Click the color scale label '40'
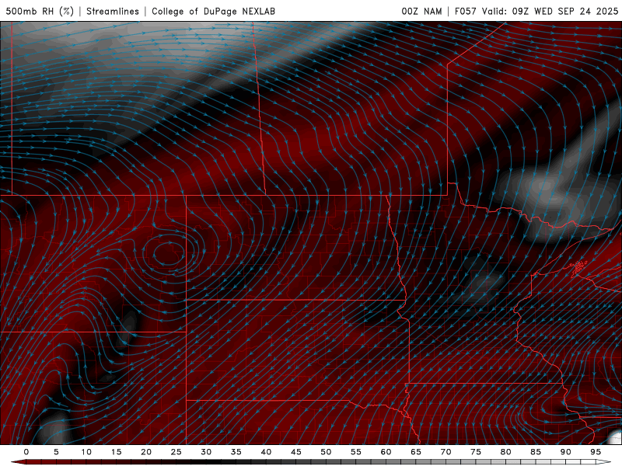 point(266,452)
